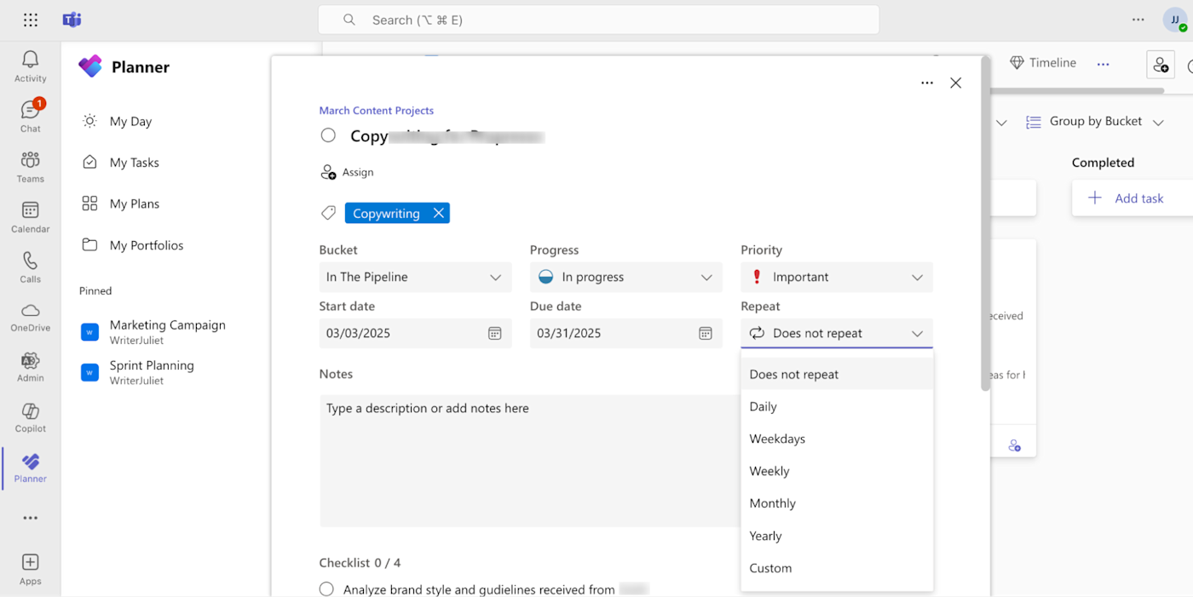Check off the Analyze brand style item
The width and height of the screenshot is (1193, 597).
326,589
